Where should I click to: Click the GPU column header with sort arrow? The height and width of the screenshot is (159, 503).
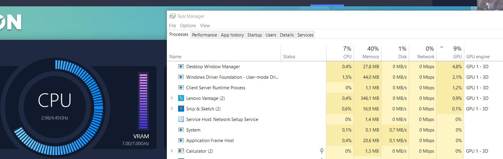point(450,52)
